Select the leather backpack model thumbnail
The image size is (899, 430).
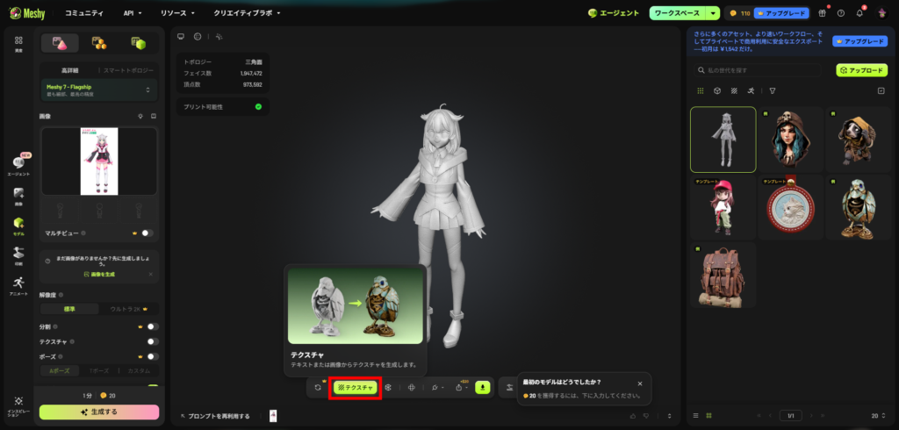tap(723, 276)
